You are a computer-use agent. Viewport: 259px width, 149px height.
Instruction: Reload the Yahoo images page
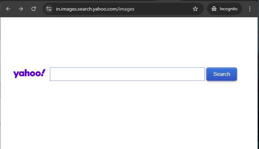[34, 9]
